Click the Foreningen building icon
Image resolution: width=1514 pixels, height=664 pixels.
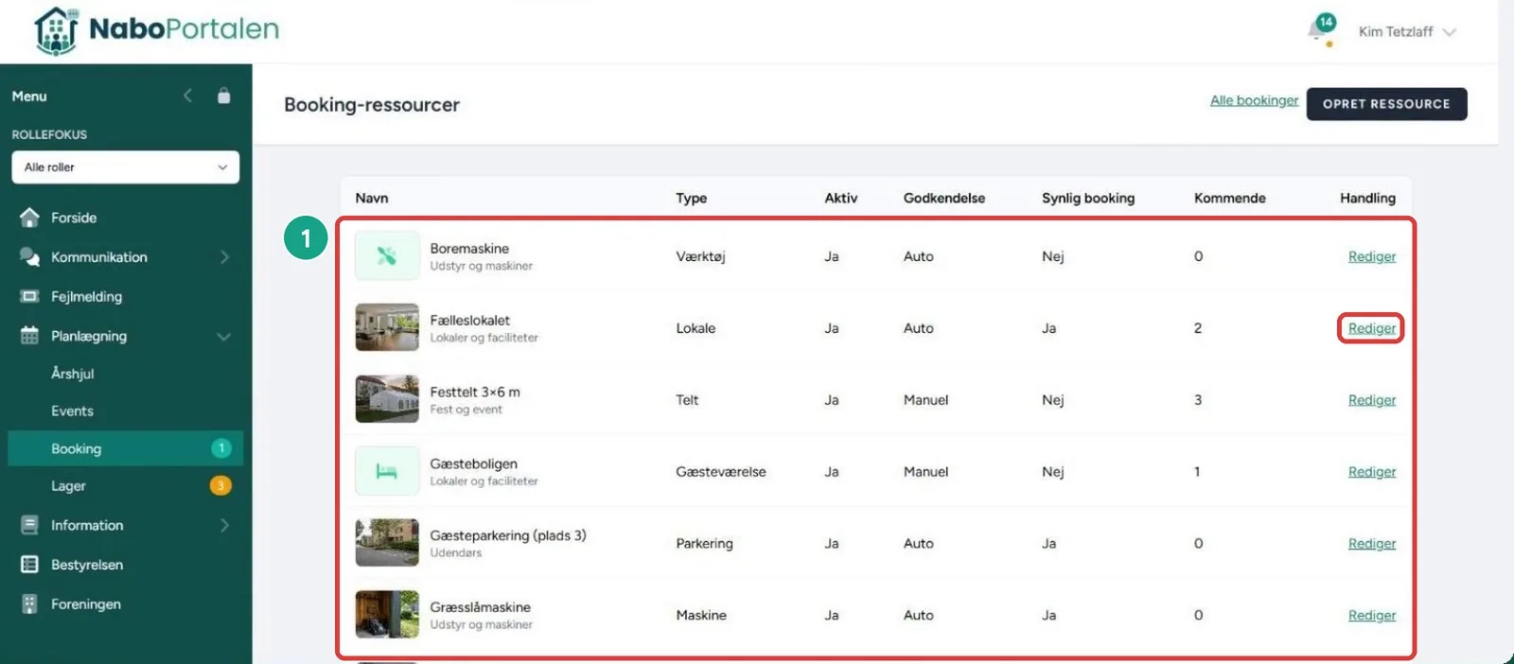click(x=29, y=604)
